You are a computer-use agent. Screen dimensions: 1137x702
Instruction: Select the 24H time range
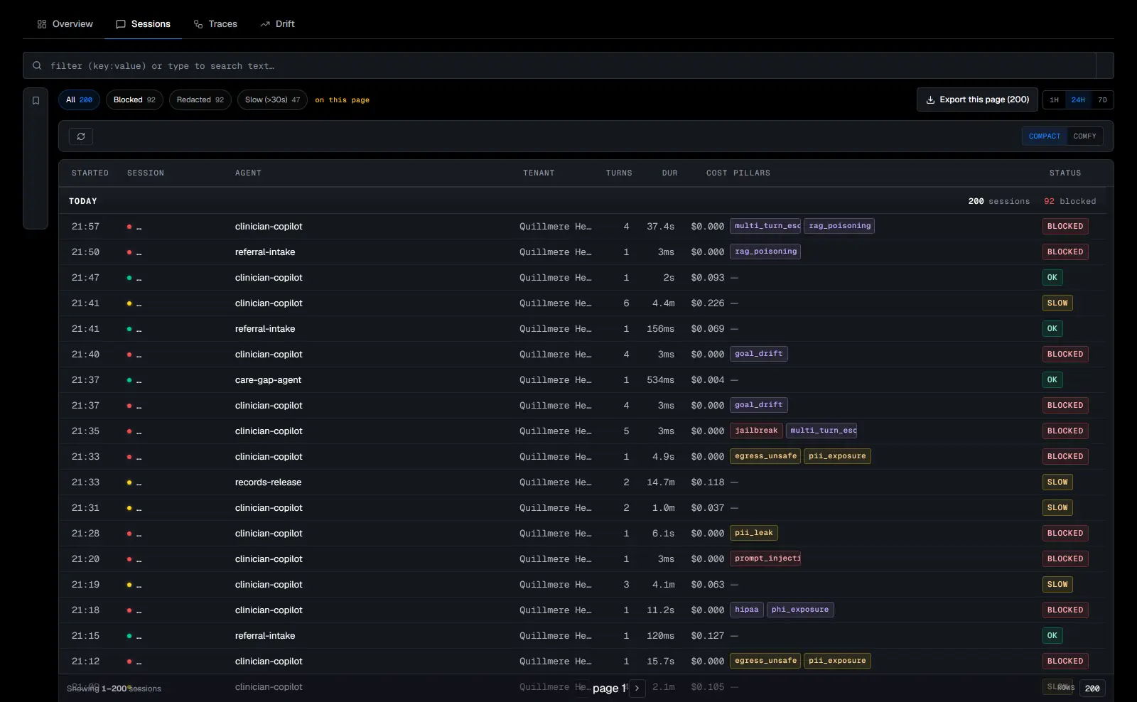[1078, 100]
